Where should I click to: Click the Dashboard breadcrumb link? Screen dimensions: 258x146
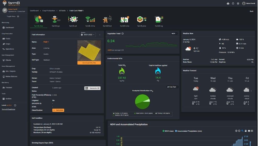click(34, 11)
